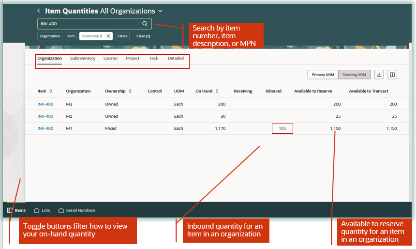This screenshot has height=249, width=416.
Task: Click the M3 organization cell
Action: [x=69, y=104]
